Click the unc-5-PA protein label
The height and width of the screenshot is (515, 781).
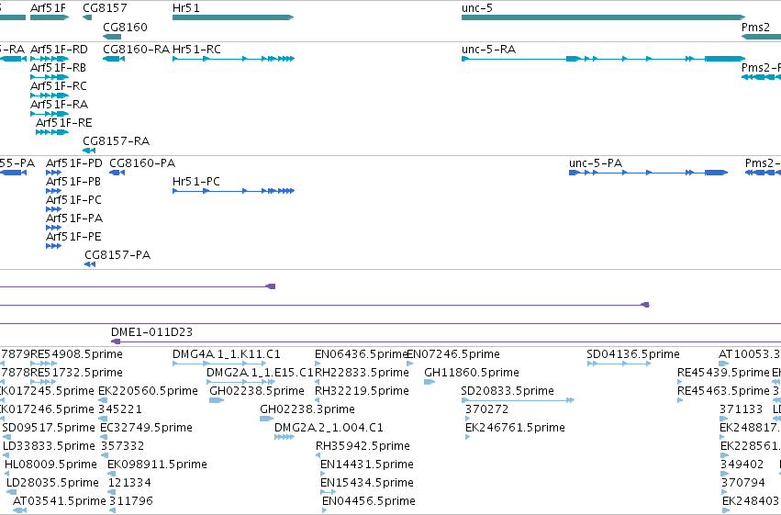pyautogui.click(x=596, y=163)
